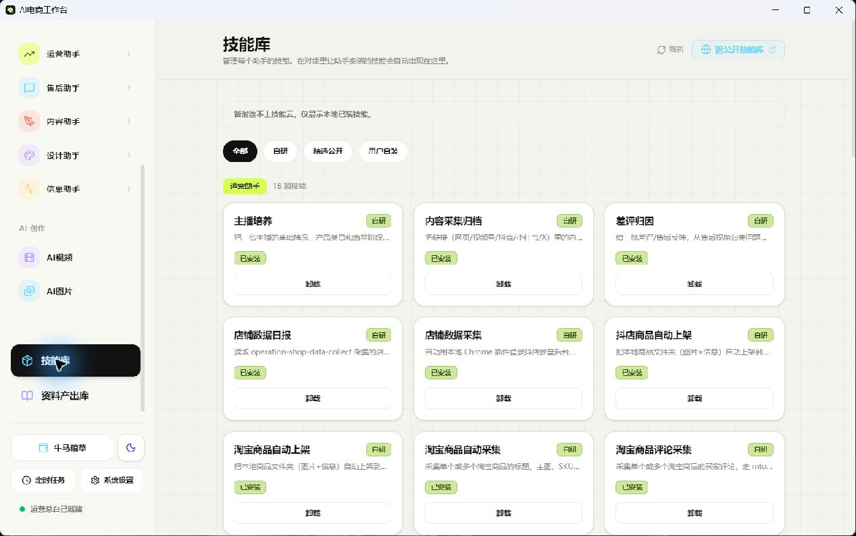The height and width of the screenshot is (536, 856).
Task: Click the 抖店商品自动上架 card title
Action: (x=653, y=336)
